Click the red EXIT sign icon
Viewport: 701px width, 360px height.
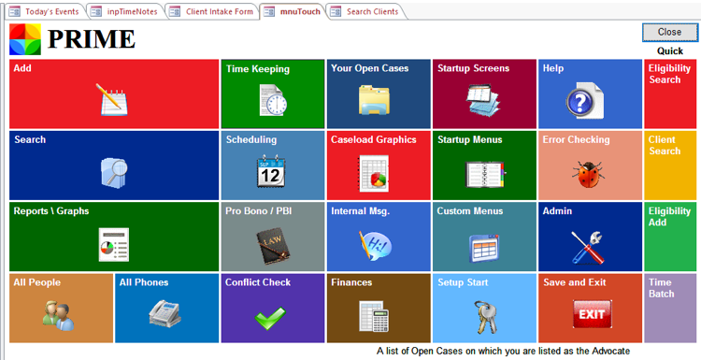pos(592,314)
